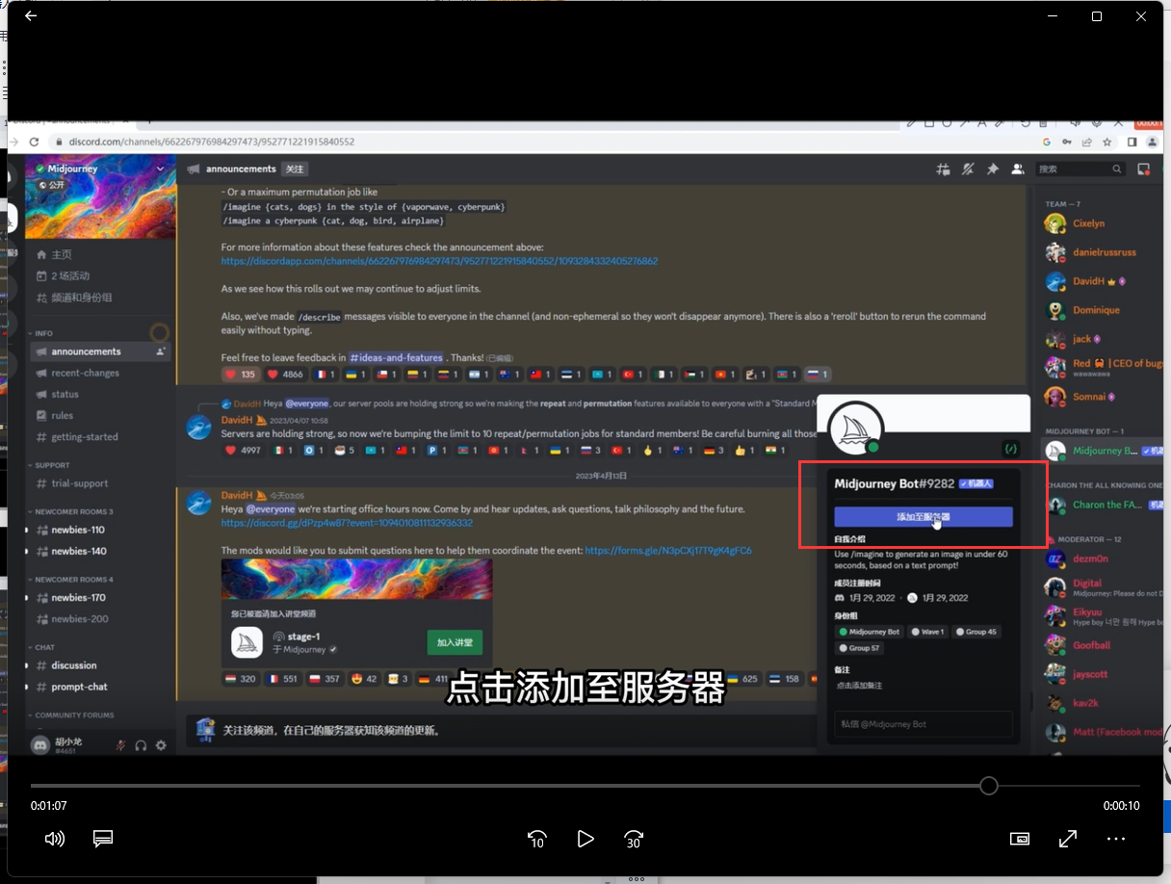This screenshot has width=1171, height=884.
Task: Enter full screen mode
Action: [x=1068, y=839]
